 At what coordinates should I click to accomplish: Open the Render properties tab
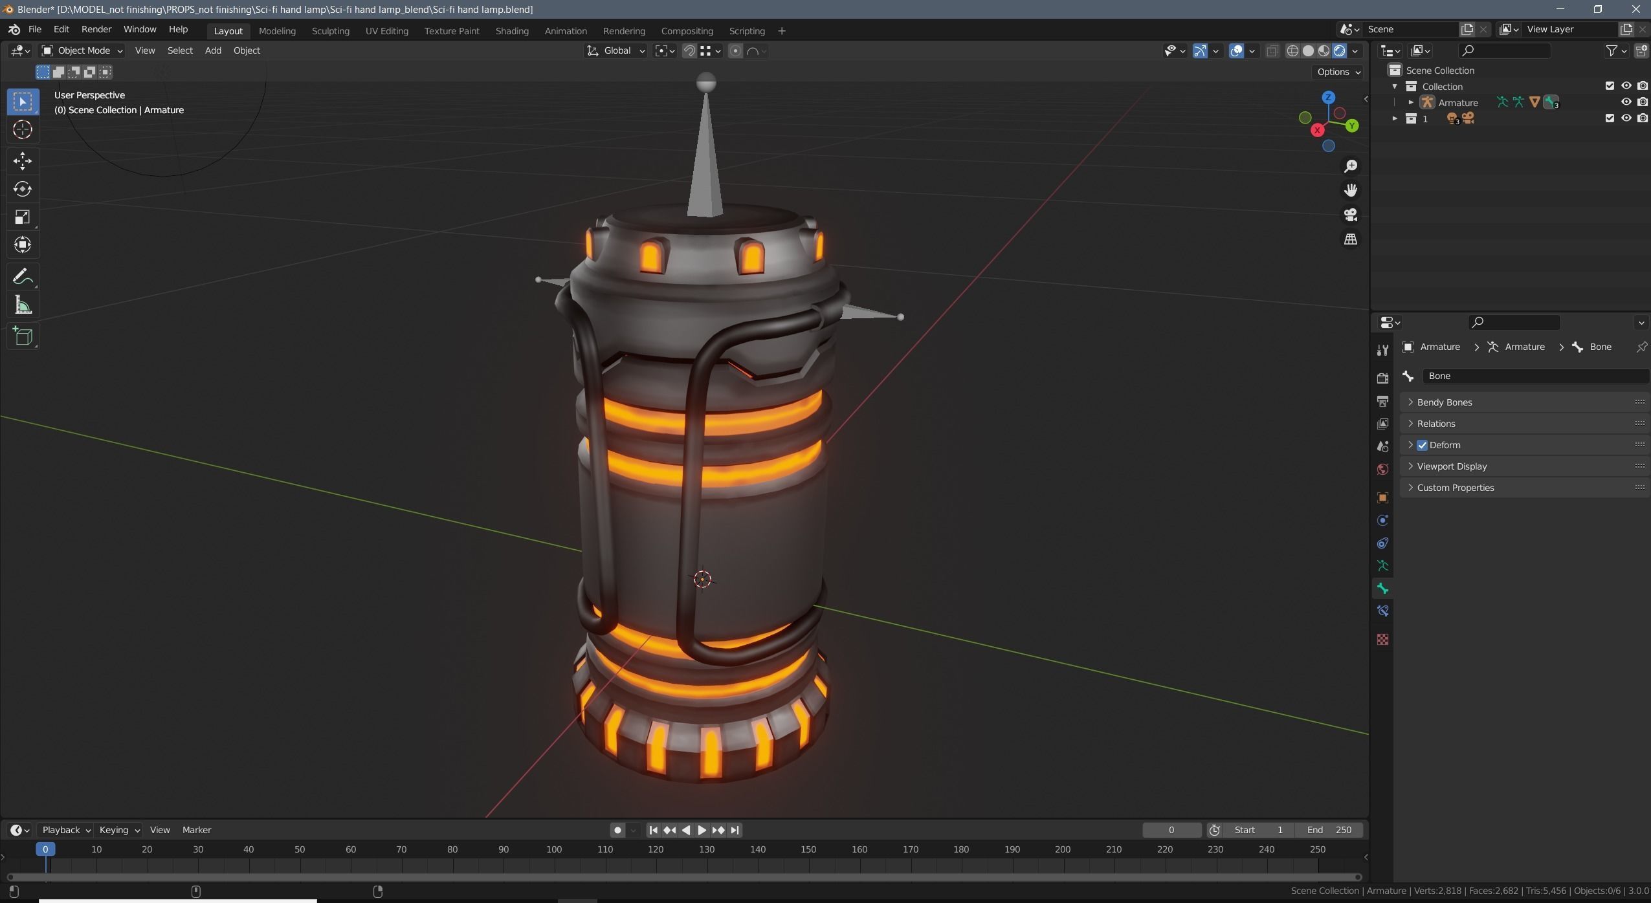pyautogui.click(x=1382, y=378)
